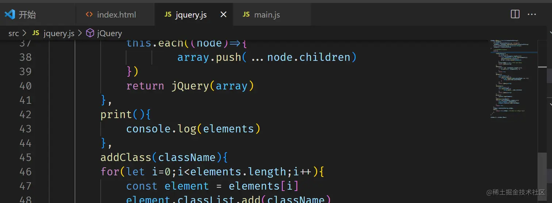Click 'node.children' on line 38
The image size is (552, 203).
[308, 57]
